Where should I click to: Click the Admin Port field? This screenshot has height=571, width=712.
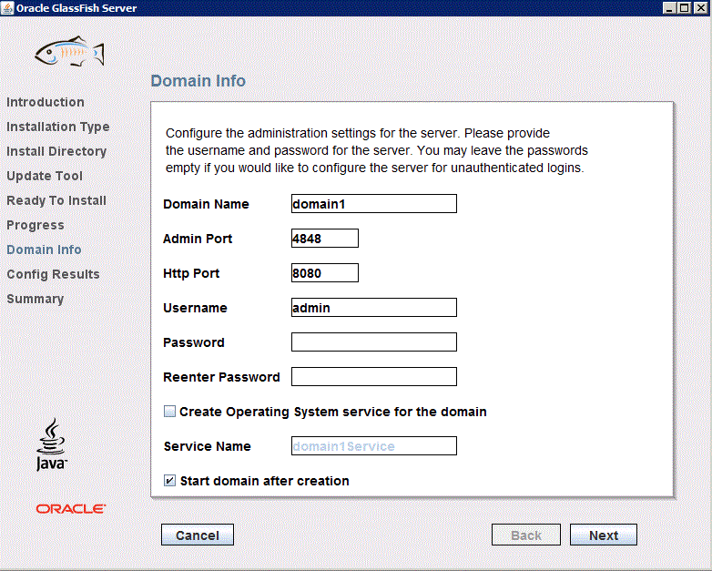pyautogui.click(x=325, y=238)
